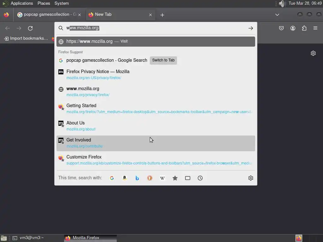This screenshot has height=242, width=323.
Task: Search this time with Wikipedia icon
Action: pyautogui.click(x=162, y=178)
